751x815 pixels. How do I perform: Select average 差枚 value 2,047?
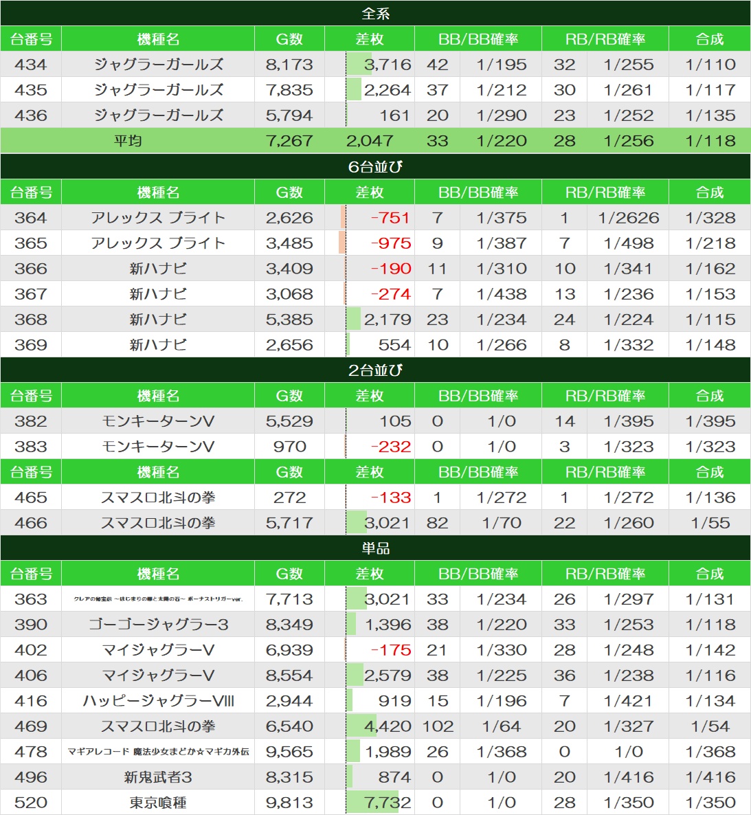(370, 141)
